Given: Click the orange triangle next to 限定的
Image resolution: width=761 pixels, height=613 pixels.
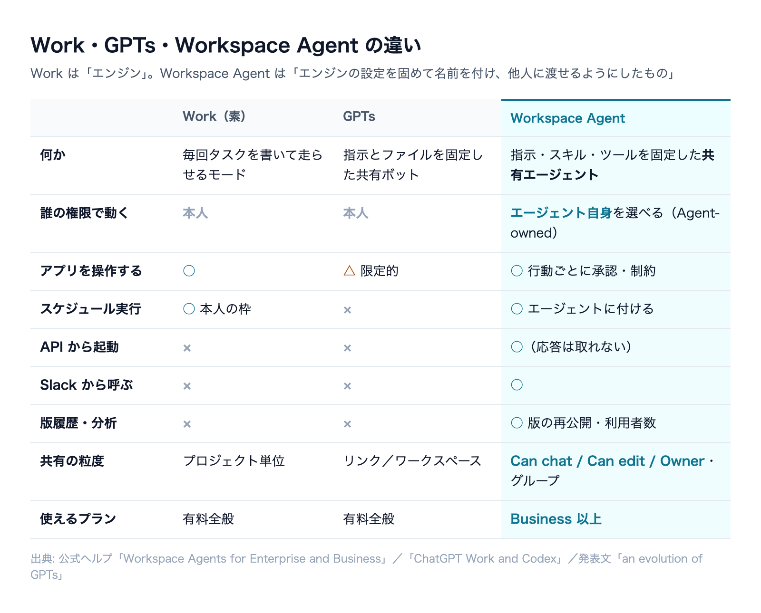Looking at the screenshot, I should coord(349,271).
